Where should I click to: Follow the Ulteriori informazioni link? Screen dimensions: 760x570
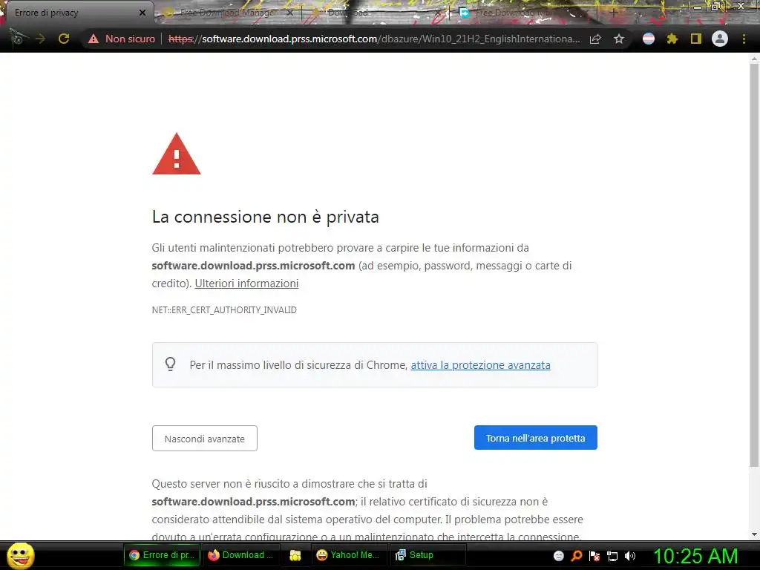point(246,284)
